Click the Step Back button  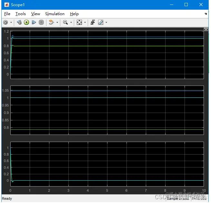pyautogui.click(x=19, y=22)
